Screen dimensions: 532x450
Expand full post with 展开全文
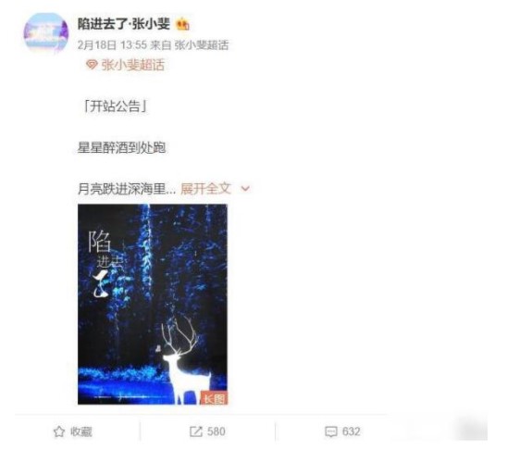click(206, 189)
